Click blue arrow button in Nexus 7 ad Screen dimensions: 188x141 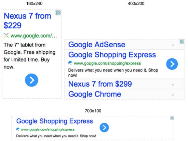pyautogui.click(x=31, y=80)
